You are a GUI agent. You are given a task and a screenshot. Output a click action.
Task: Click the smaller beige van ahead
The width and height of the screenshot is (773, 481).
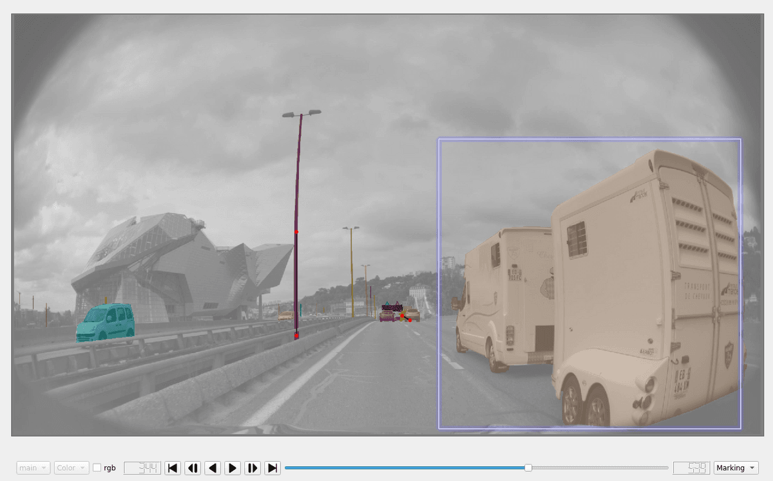click(x=506, y=296)
